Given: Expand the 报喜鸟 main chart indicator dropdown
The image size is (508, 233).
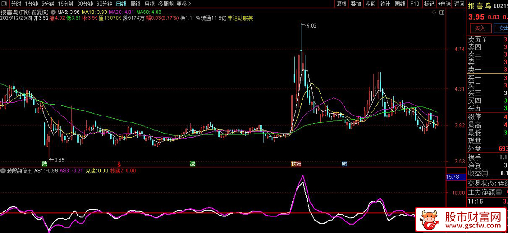Looking at the screenshot, I should coord(53,12).
